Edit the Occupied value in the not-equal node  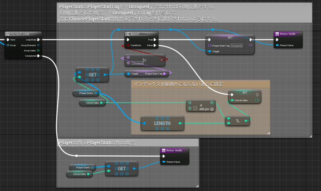pos(138,63)
